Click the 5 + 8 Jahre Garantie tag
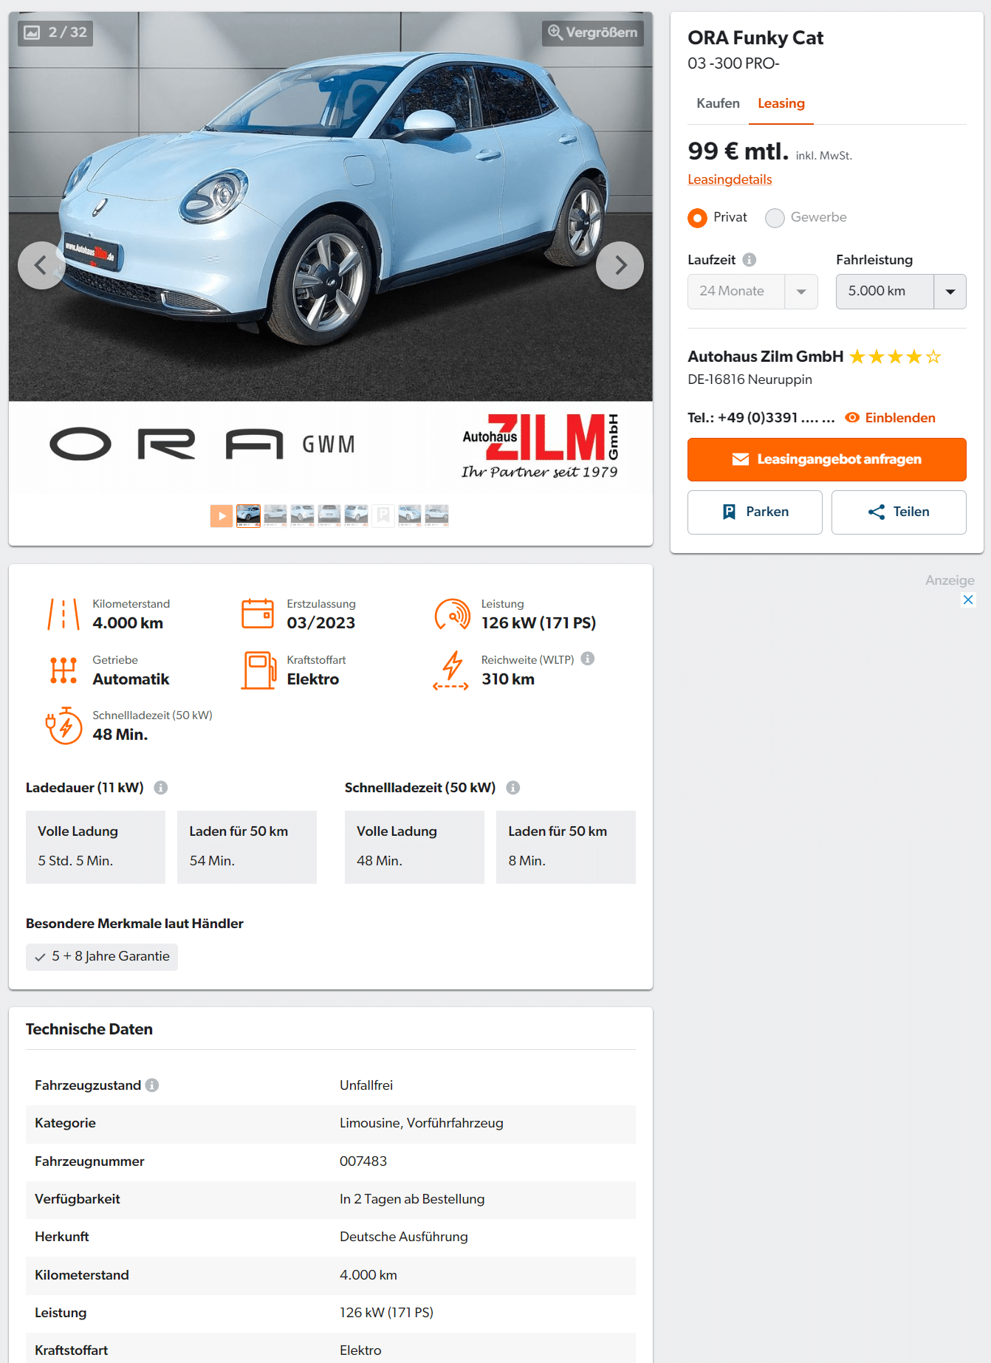 tap(102, 957)
